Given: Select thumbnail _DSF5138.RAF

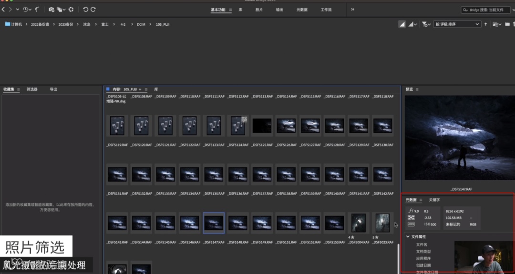Looking at the screenshot, I should click(x=287, y=175).
